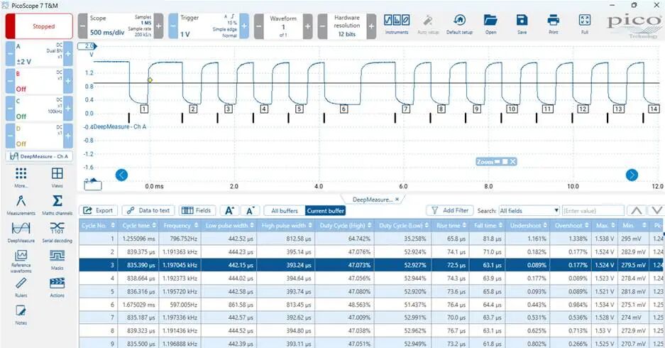This screenshot has height=348, width=665.
Task: Open the search All fields dropdown
Action: coord(529,210)
